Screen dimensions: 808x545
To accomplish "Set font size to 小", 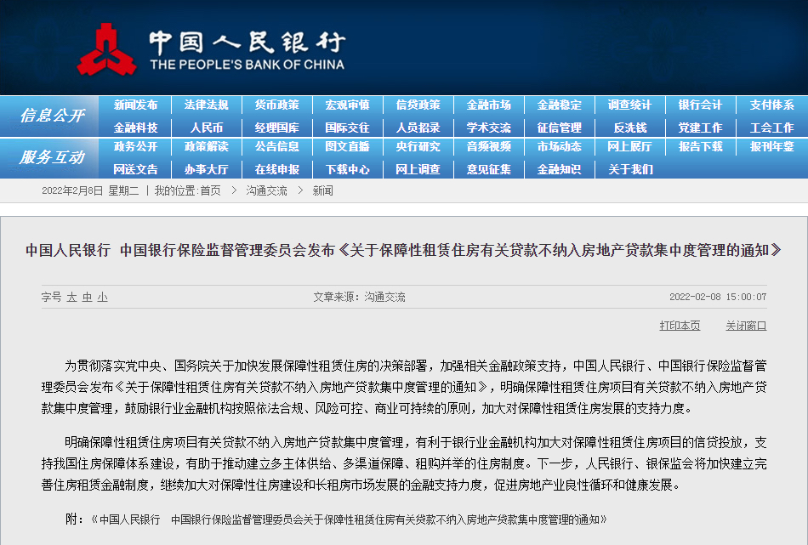I will pyautogui.click(x=103, y=298).
